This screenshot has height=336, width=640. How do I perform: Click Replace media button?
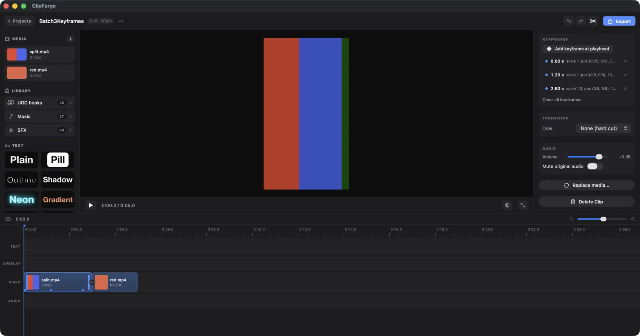(586, 185)
